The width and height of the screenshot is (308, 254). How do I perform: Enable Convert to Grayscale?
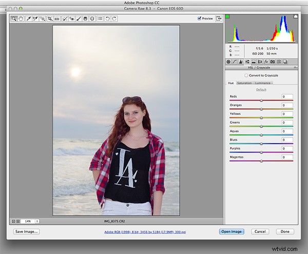[x=246, y=75]
